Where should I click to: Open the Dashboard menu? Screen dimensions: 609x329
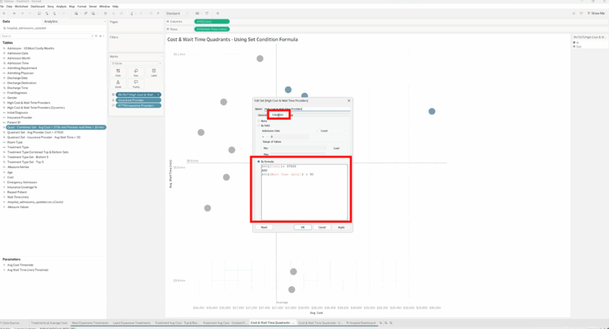(37, 7)
